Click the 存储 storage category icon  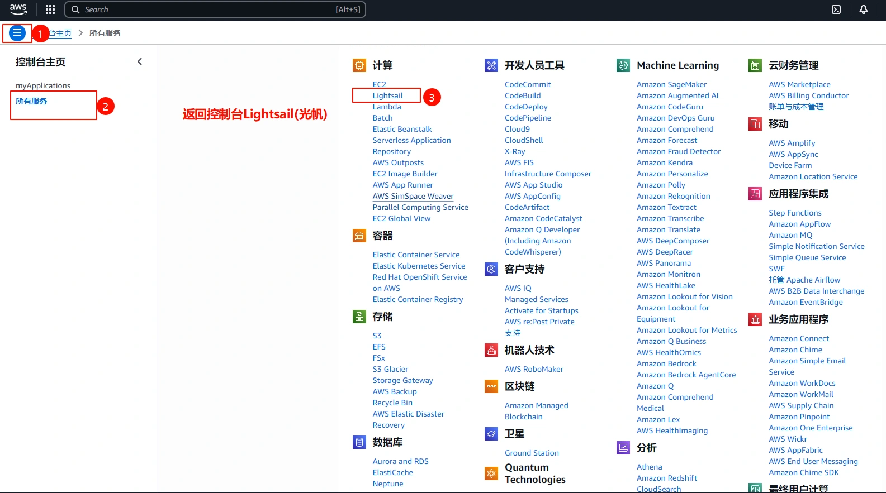pos(359,317)
